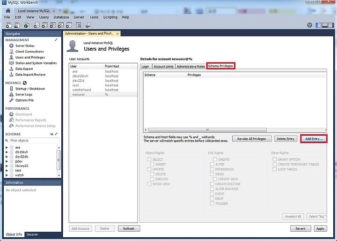Create a new function toolbar icon
The image size is (337, 241).
69,25
